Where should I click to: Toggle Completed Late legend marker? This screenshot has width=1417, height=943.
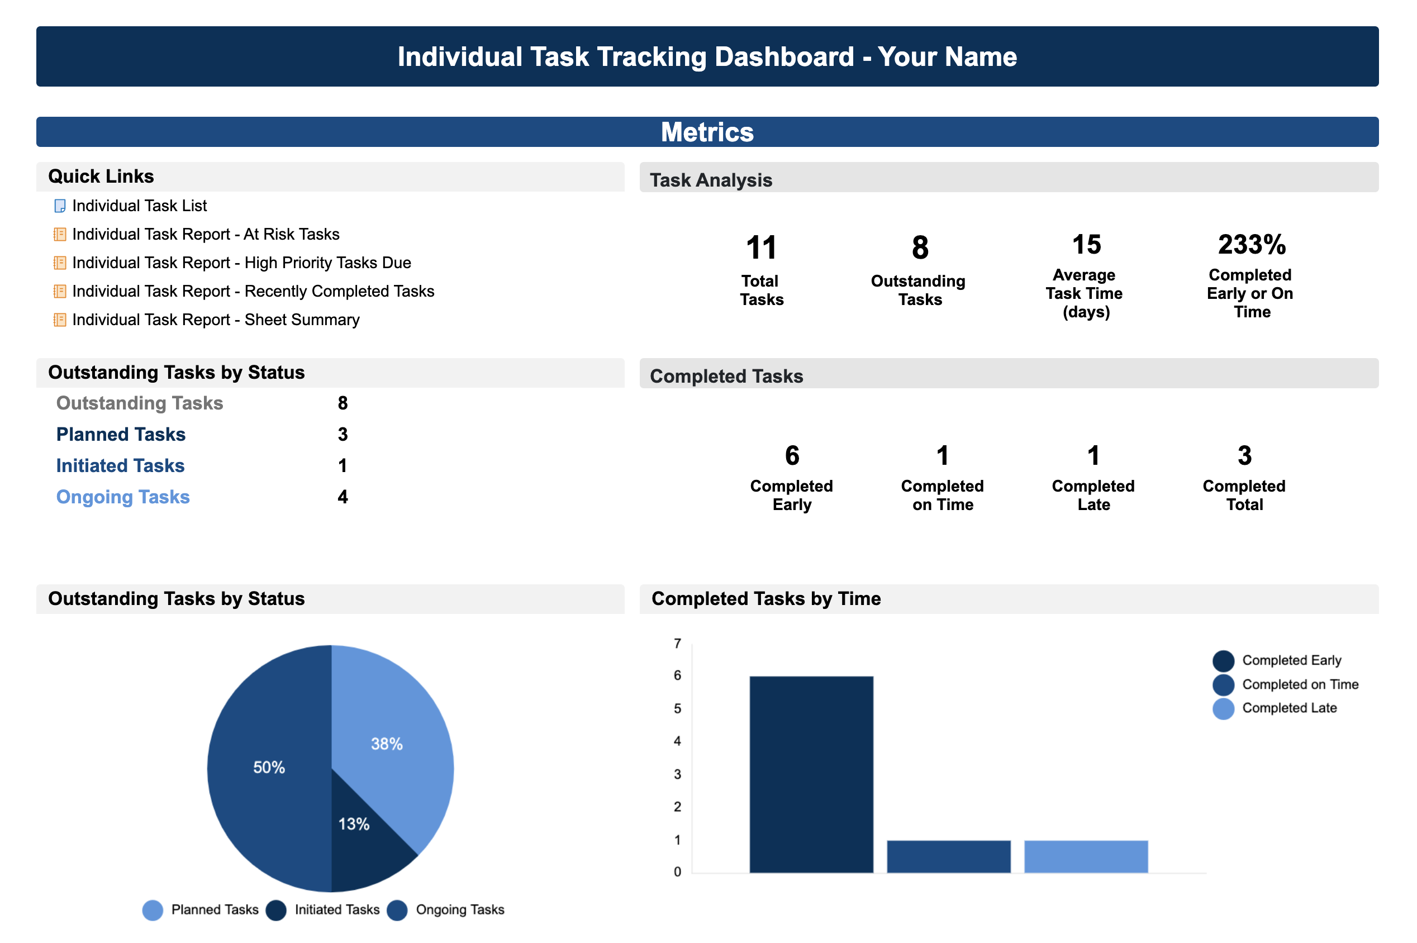point(1223,709)
